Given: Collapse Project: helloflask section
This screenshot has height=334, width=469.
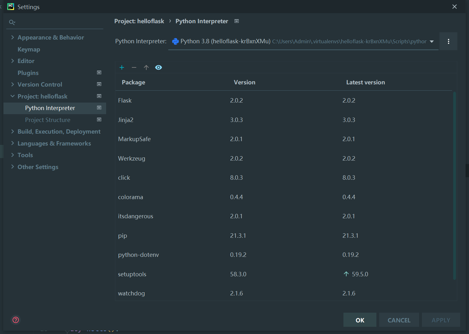Looking at the screenshot, I should click(x=13, y=96).
